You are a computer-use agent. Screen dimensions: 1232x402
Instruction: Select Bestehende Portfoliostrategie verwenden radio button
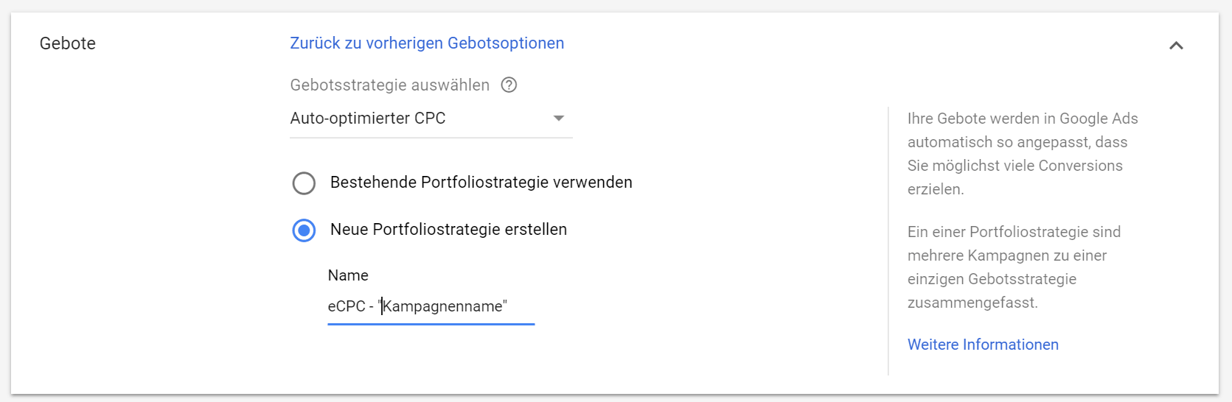pyautogui.click(x=304, y=183)
